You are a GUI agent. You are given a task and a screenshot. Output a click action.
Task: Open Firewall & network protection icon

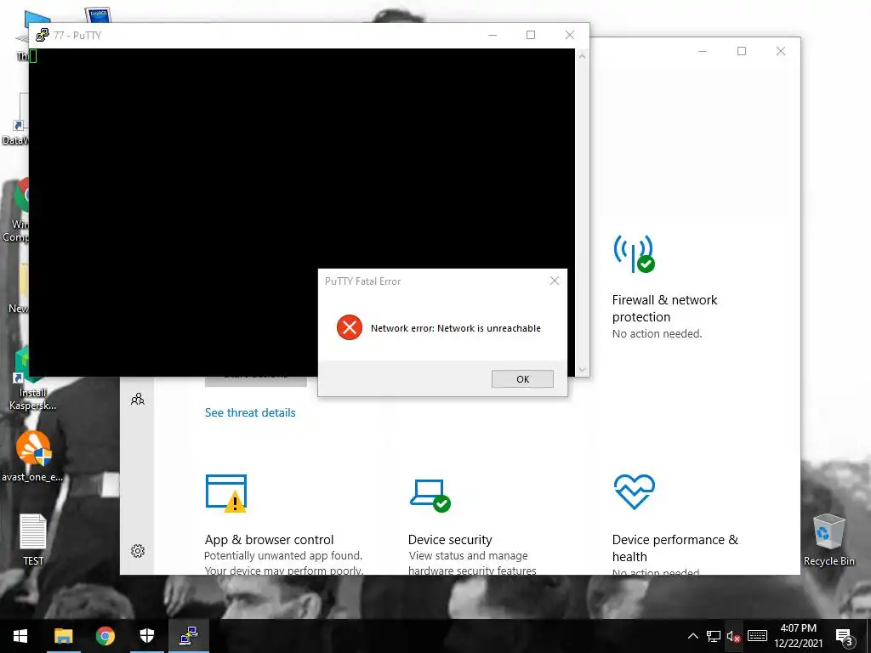click(634, 253)
